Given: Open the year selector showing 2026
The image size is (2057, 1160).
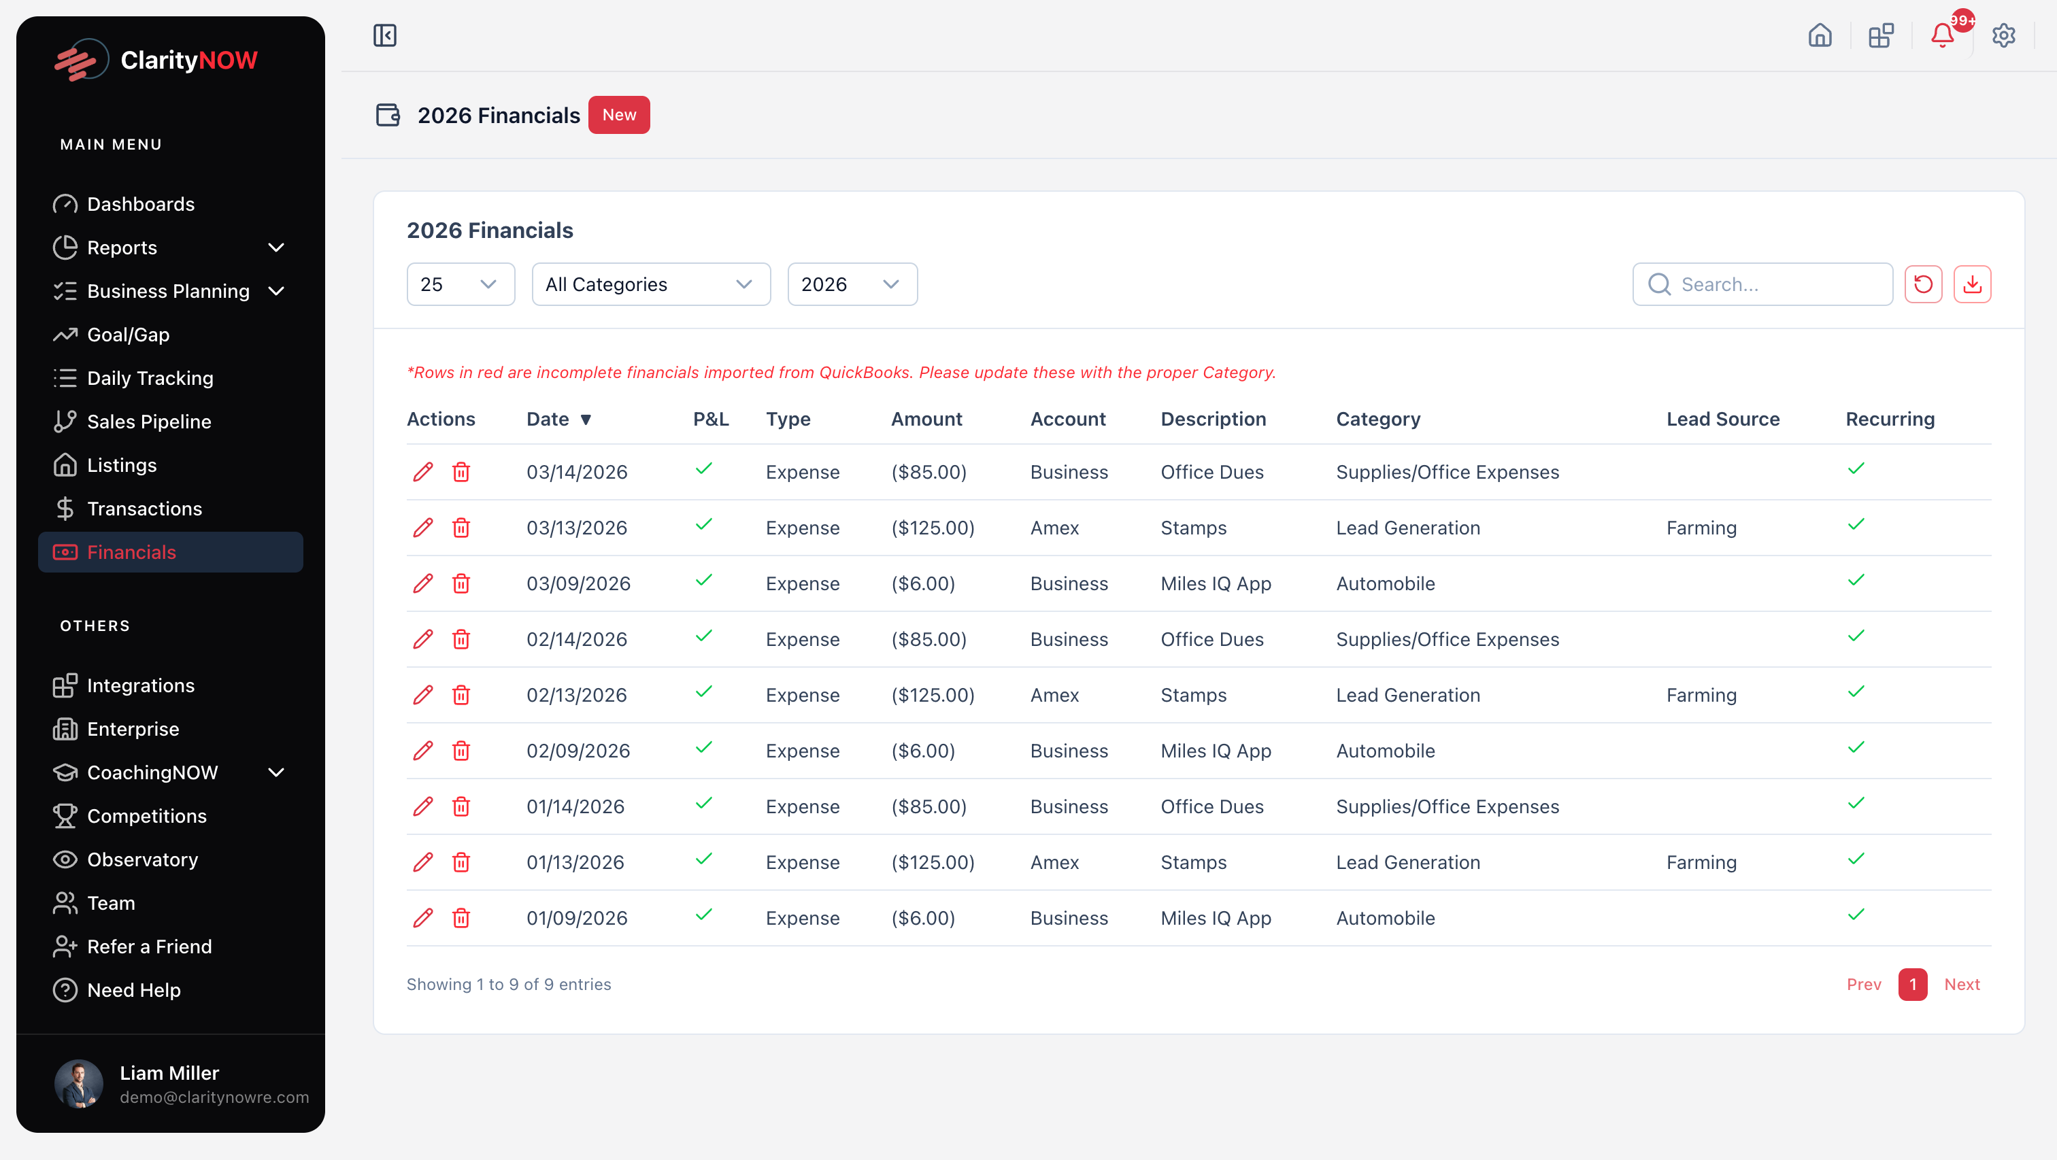Looking at the screenshot, I should (x=852, y=284).
